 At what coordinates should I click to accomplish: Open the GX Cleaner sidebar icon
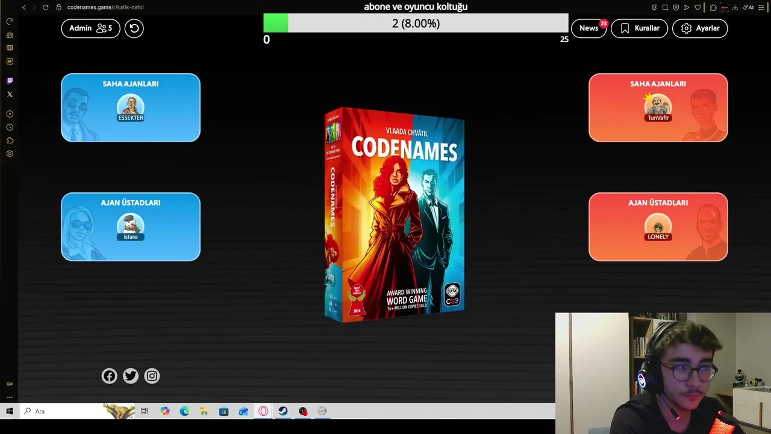tap(10, 35)
